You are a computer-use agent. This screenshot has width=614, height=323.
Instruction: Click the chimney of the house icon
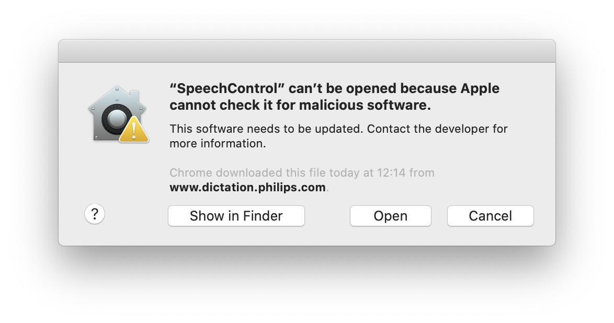134,96
